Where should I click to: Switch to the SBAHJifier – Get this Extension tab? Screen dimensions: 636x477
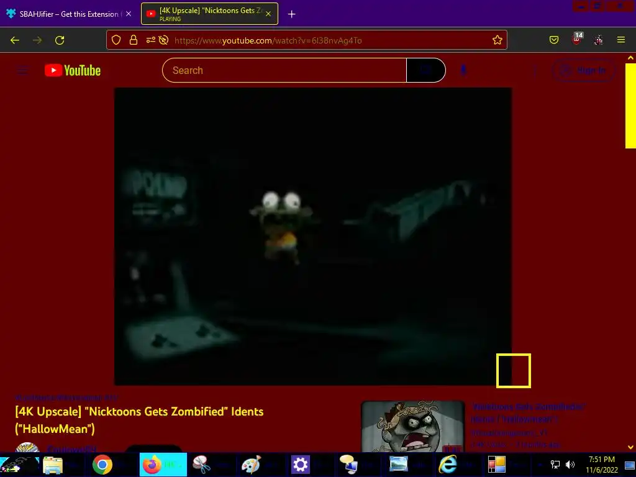(69, 14)
